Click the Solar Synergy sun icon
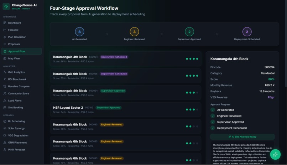Image resolution: width=287 pixels, height=165 pixels. click(5, 128)
